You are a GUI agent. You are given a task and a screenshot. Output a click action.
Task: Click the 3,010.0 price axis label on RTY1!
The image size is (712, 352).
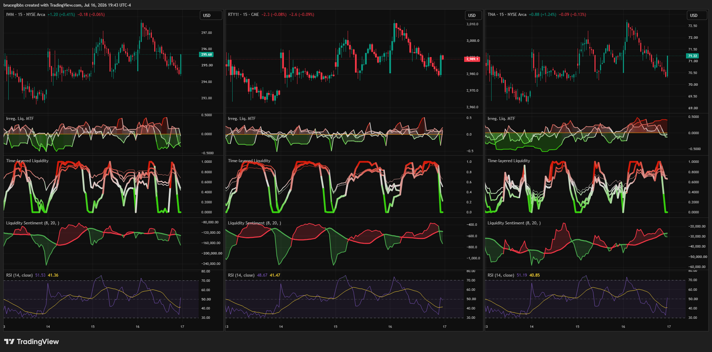[472, 24]
